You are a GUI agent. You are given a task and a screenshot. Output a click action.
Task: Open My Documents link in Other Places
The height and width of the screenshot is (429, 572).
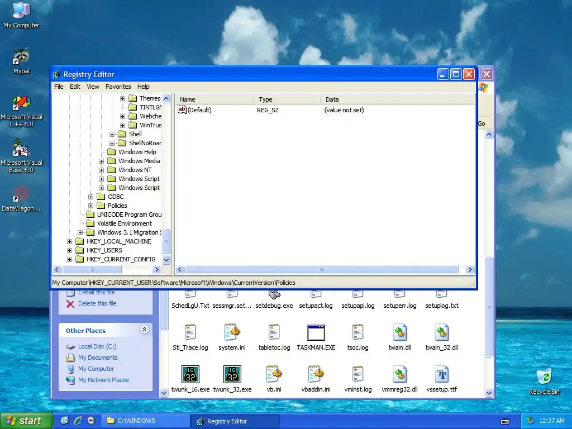point(98,357)
